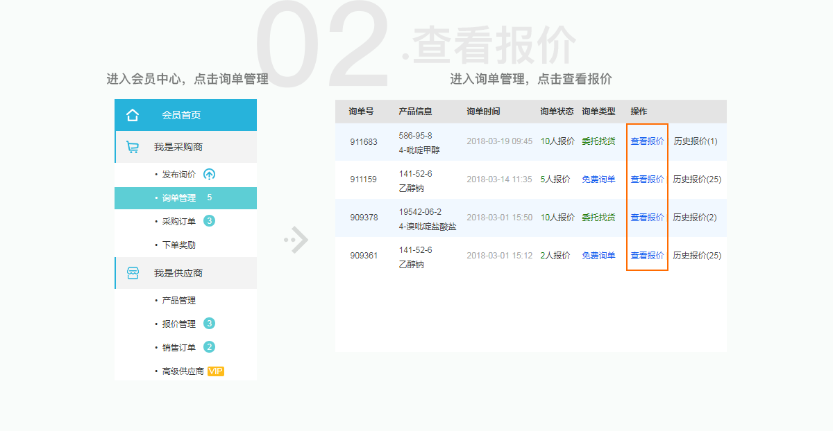Open 历史报价(1) for inquiry 911683

click(696, 141)
